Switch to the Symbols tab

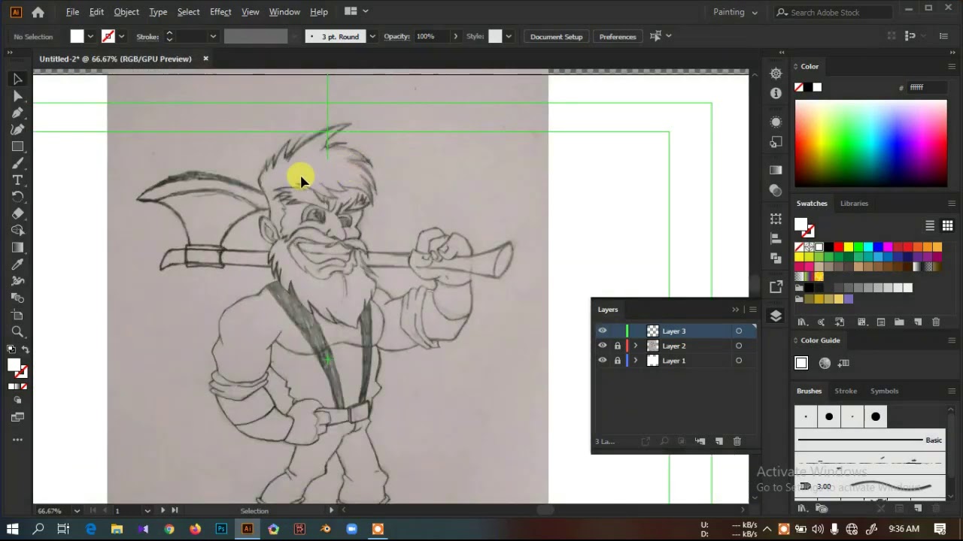(884, 391)
